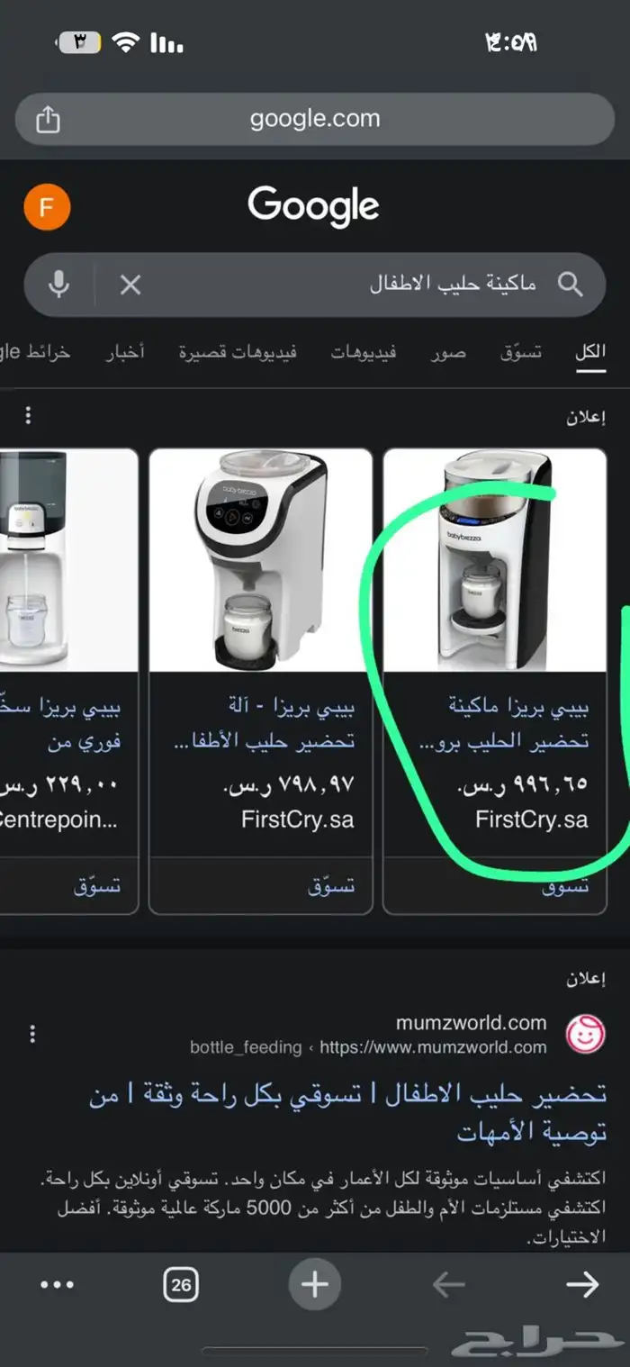Screen dimensions: 630x1367
Task: Select the فيديوهات قصيرة tab
Action: 238,352
